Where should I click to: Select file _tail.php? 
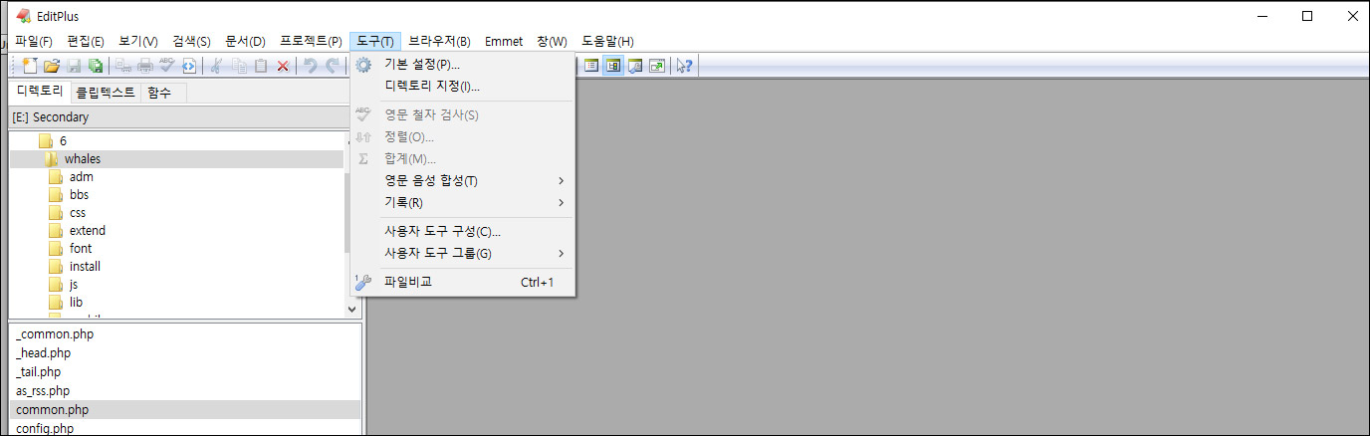(x=38, y=372)
